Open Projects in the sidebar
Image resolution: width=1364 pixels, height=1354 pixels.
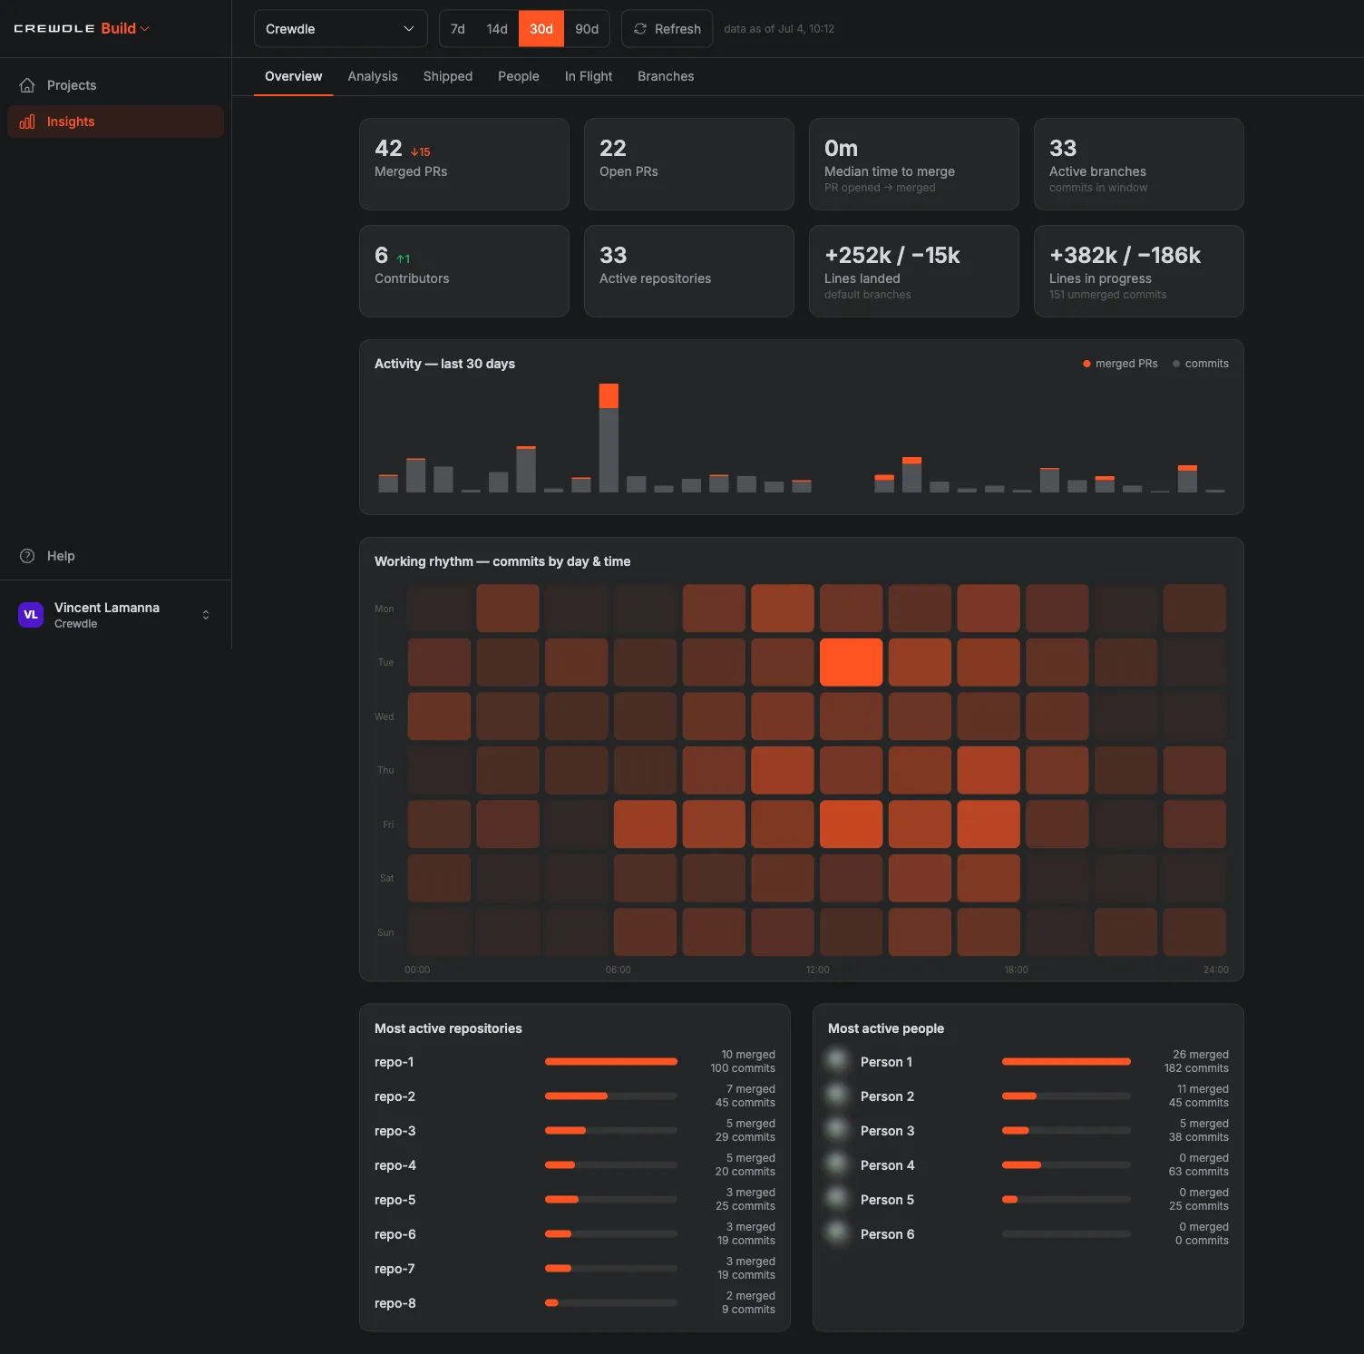[115, 85]
